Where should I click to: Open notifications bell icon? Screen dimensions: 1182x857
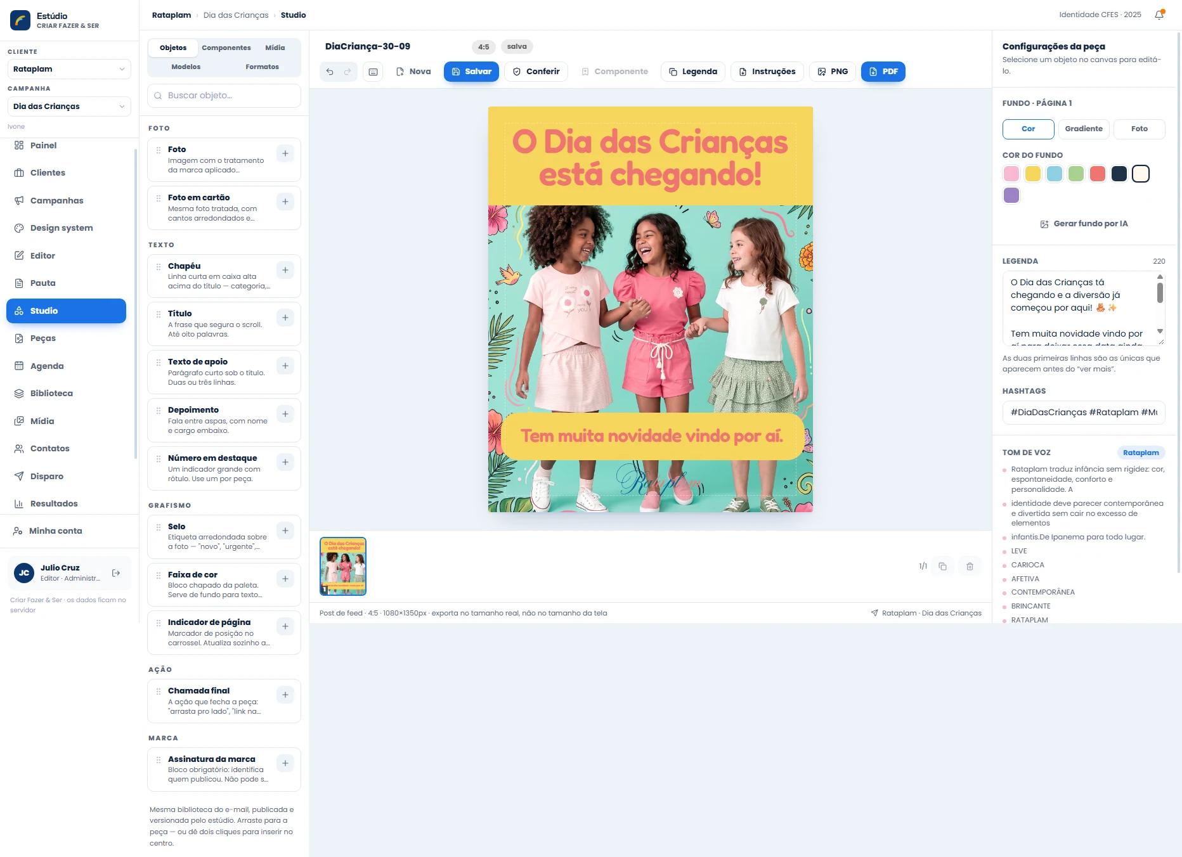click(x=1159, y=15)
